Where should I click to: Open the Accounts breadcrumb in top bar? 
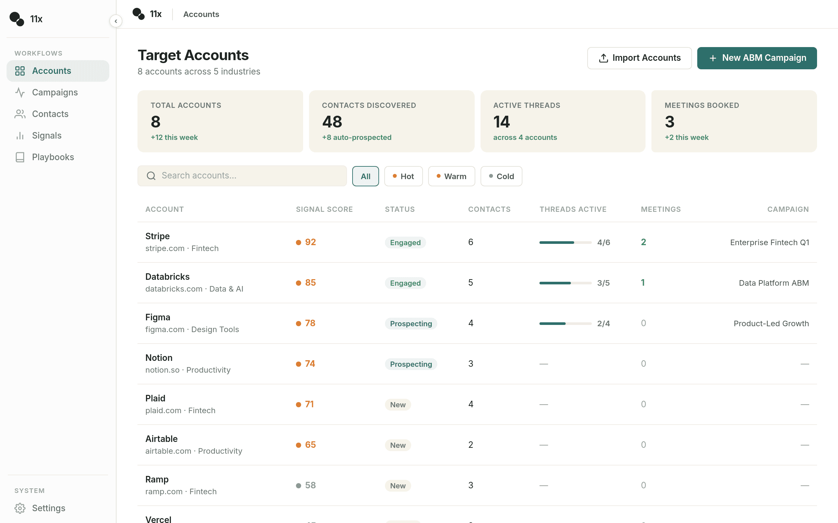point(201,14)
